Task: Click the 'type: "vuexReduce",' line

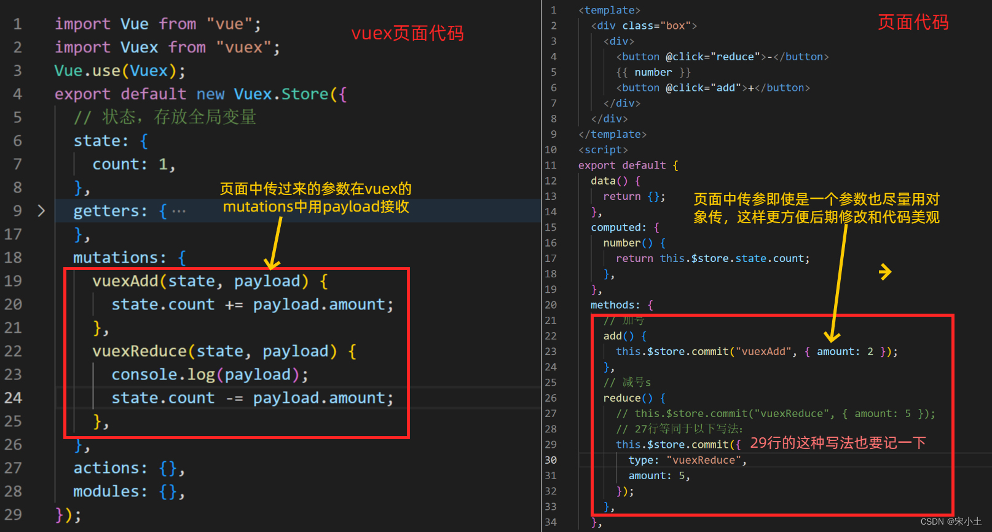Action: click(x=687, y=460)
